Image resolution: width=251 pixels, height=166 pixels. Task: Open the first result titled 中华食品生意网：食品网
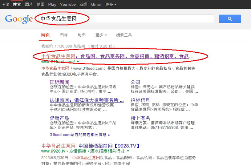(116, 57)
